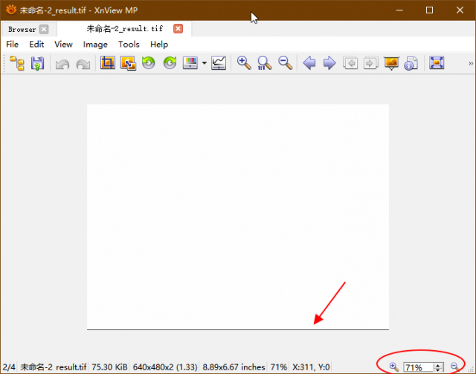Select the Crop tool icon
The image size is (476, 374).
pyautogui.click(x=108, y=63)
